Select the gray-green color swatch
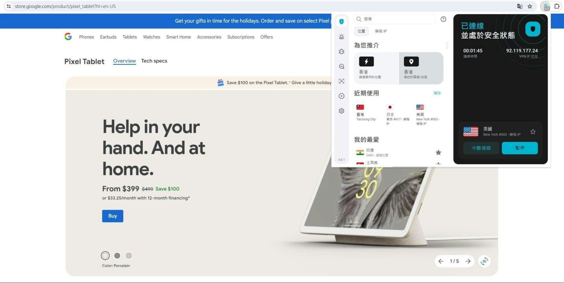The image size is (564, 283). click(117, 255)
